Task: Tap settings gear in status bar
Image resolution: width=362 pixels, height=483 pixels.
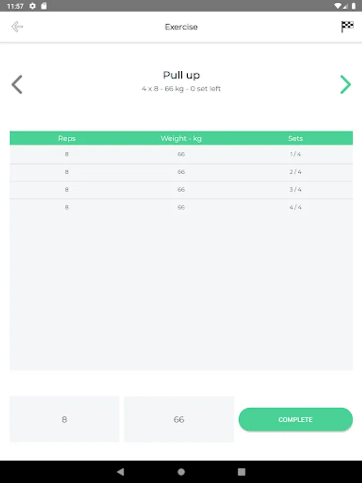Action: coord(33,6)
